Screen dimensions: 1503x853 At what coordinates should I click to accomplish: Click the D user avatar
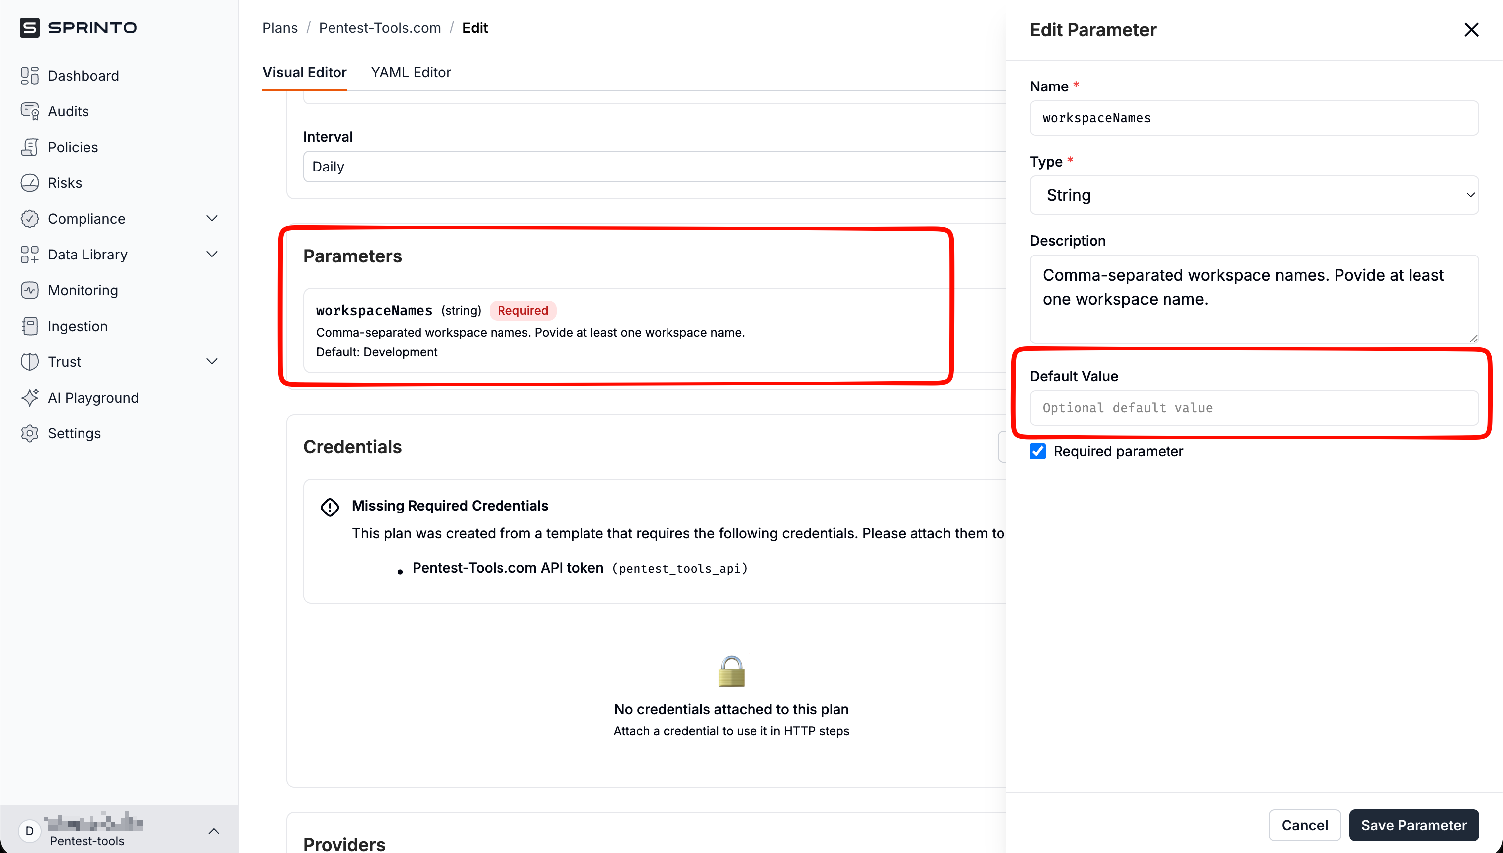tap(30, 830)
